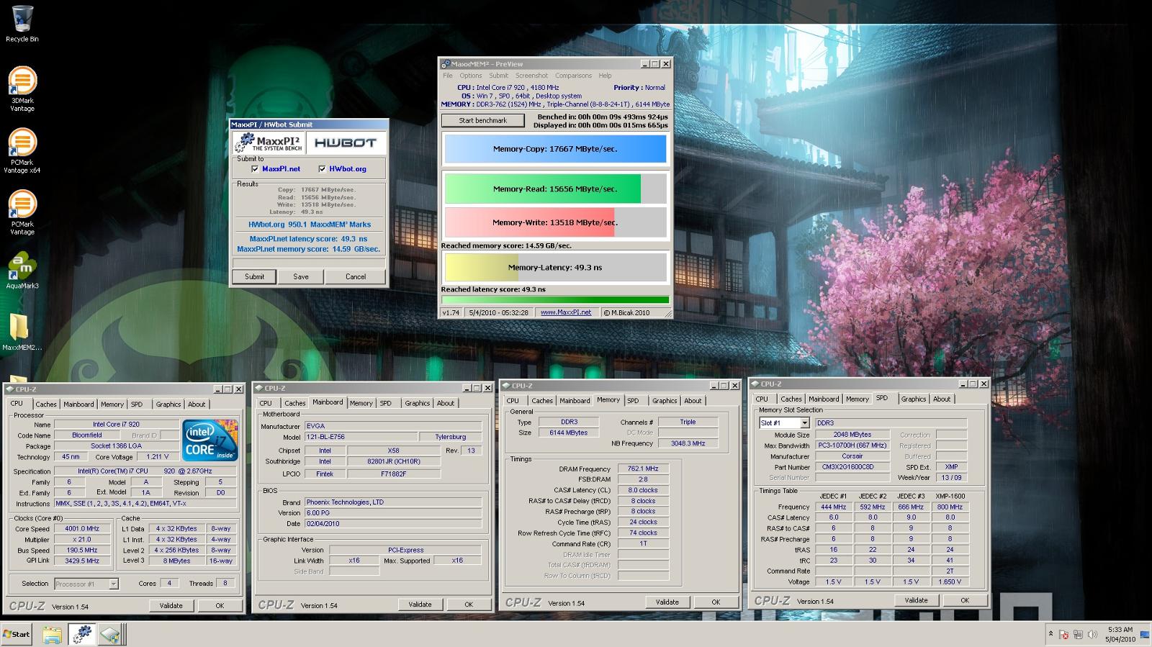Viewport: 1152px width, 647px height.
Task: Click the Part Number field CM3X2G1600C8D
Action: (853, 467)
